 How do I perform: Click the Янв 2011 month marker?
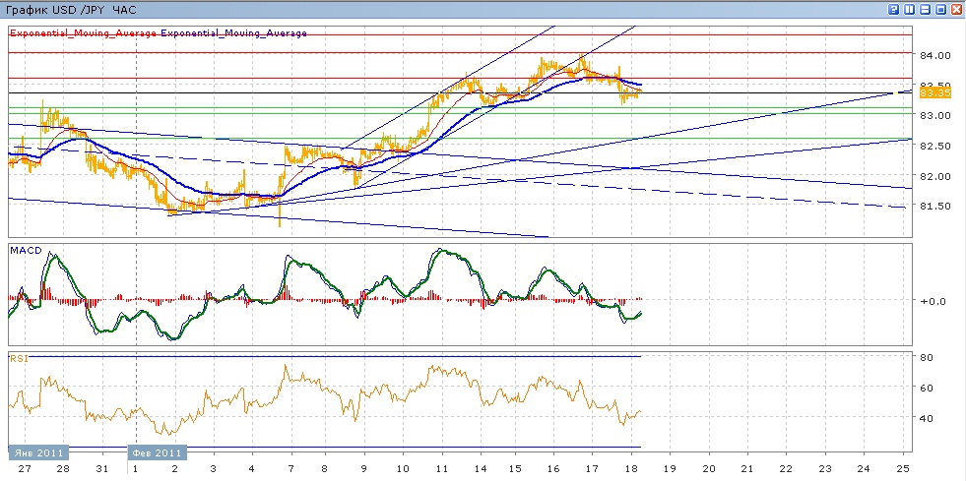click(x=38, y=453)
